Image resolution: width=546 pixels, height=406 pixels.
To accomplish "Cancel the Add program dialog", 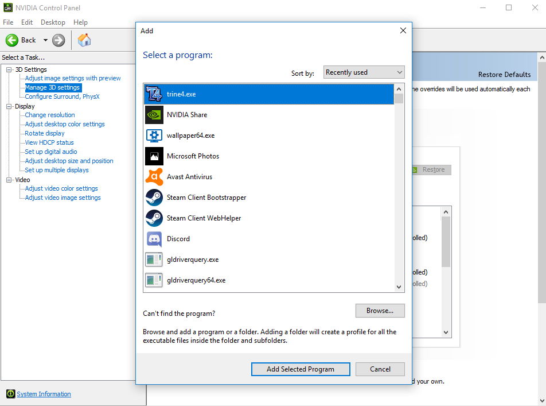I will pyautogui.click(x=380, y=369).
